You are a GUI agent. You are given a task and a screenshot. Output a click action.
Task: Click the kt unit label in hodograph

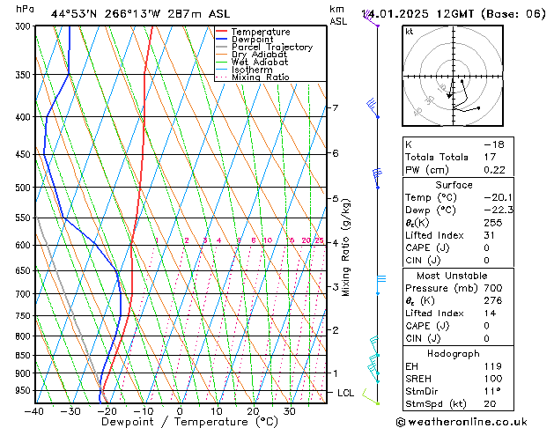pyautogui.click(x=410, y=32)
